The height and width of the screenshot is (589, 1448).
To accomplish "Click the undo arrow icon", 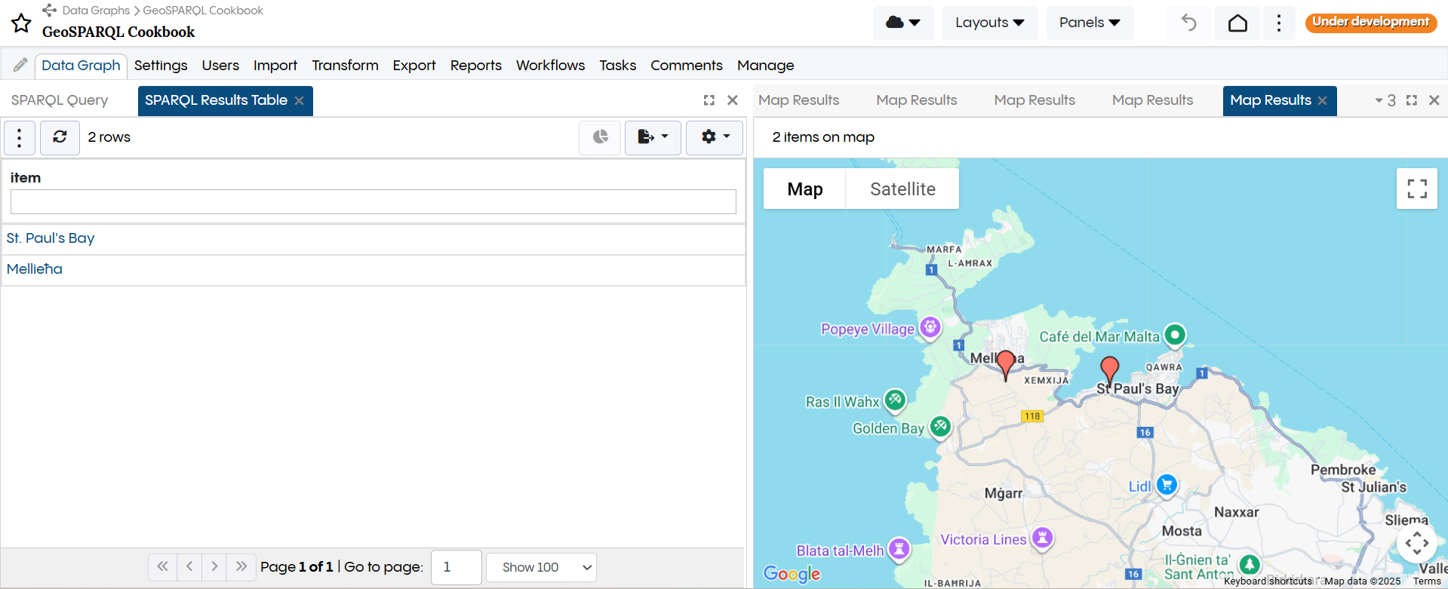I will point(1188,23).
